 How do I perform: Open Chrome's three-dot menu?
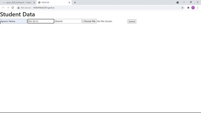click(x=198, y=8)
